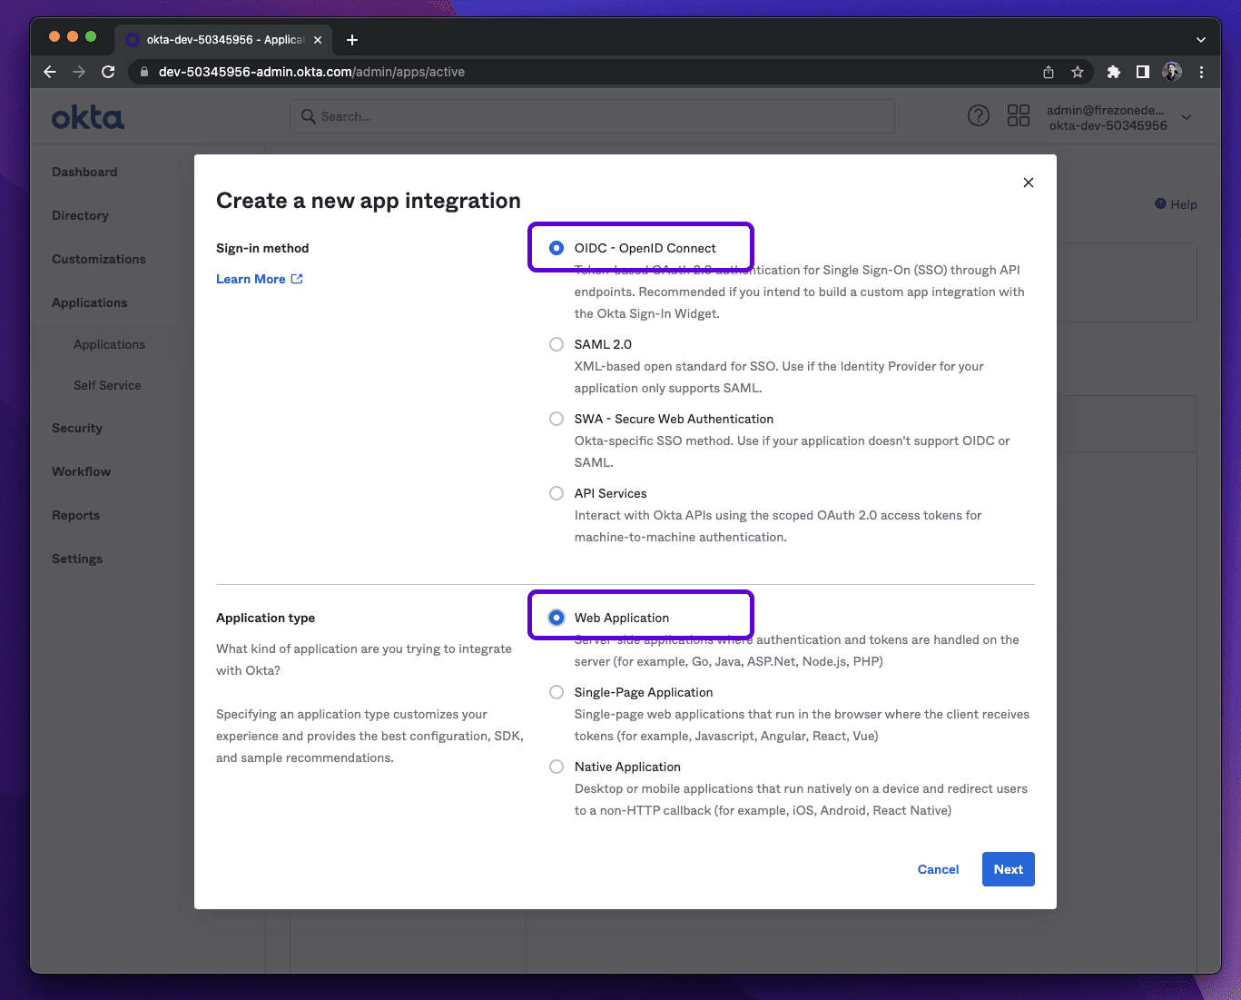Open the Learn More link

pos(251,278)
